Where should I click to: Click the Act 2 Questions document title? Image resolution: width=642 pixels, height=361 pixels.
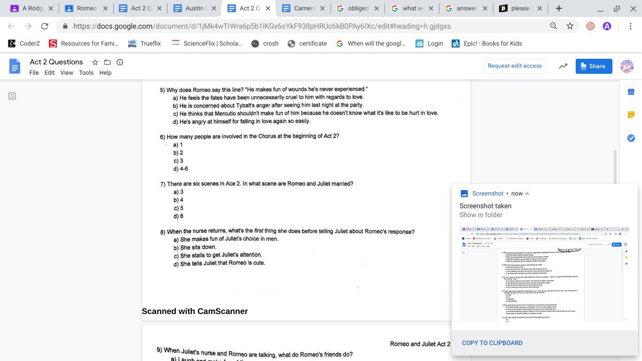(56, 62)
